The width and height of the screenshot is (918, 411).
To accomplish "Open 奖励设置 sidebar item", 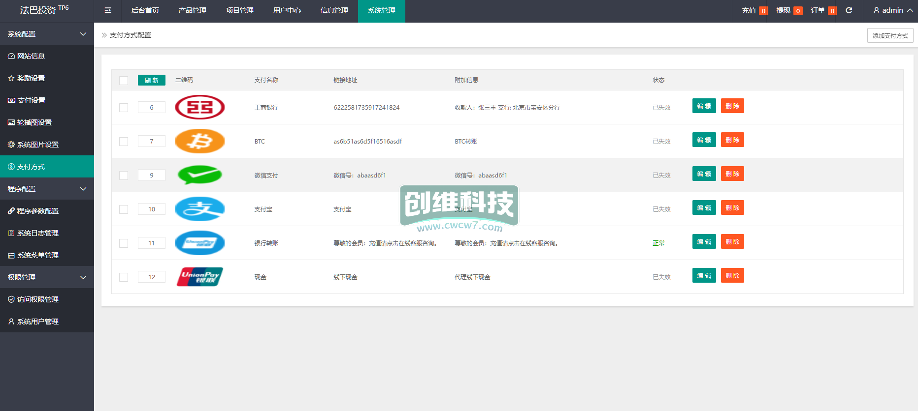I will tap(47, 78).
